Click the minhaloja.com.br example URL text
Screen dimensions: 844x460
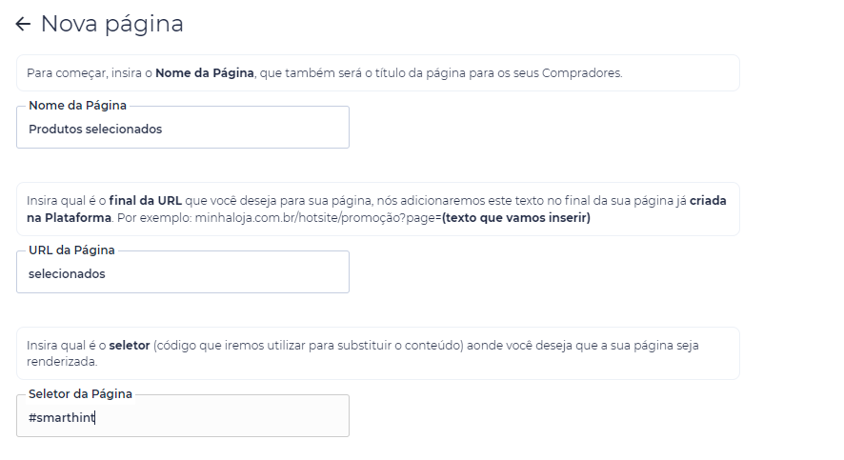coord(318,218)
